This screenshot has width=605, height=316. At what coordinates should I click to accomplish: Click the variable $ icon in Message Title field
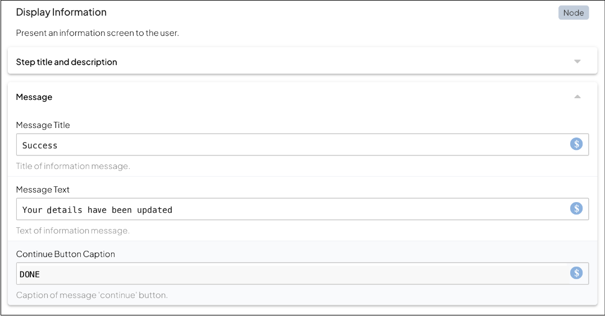(x=576, y=144)
